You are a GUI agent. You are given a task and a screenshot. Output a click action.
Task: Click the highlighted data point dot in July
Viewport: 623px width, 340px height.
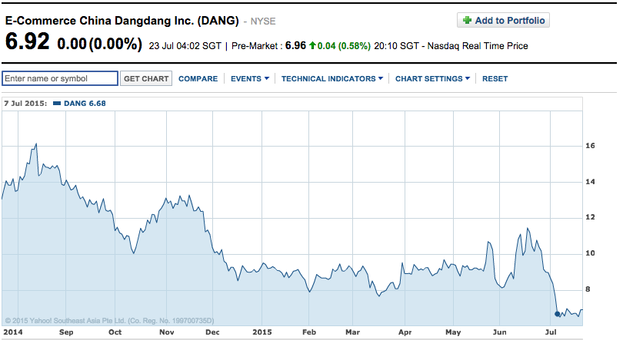557,314
